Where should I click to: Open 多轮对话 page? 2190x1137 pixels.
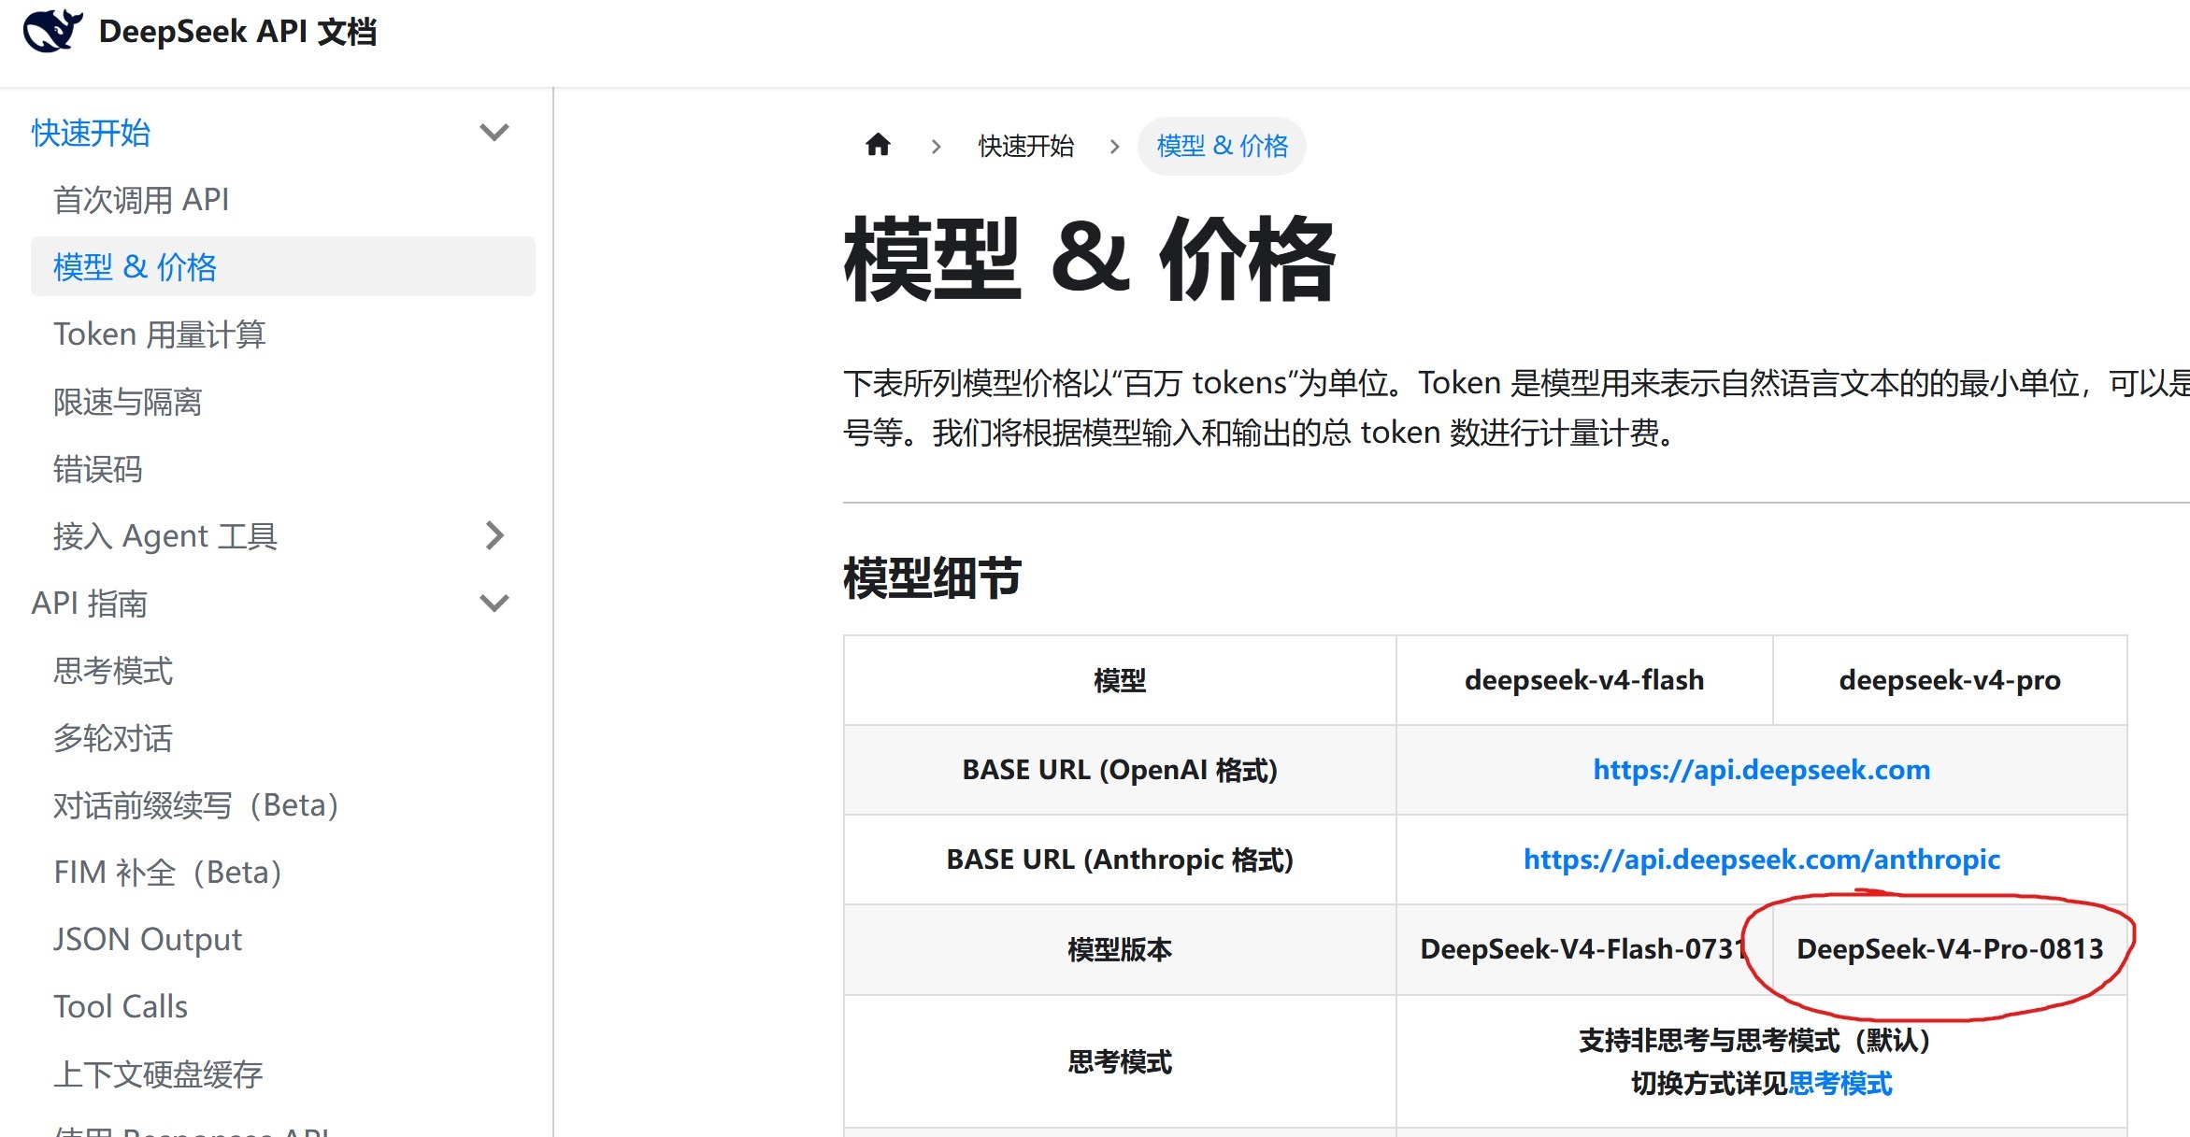point(113,738)
